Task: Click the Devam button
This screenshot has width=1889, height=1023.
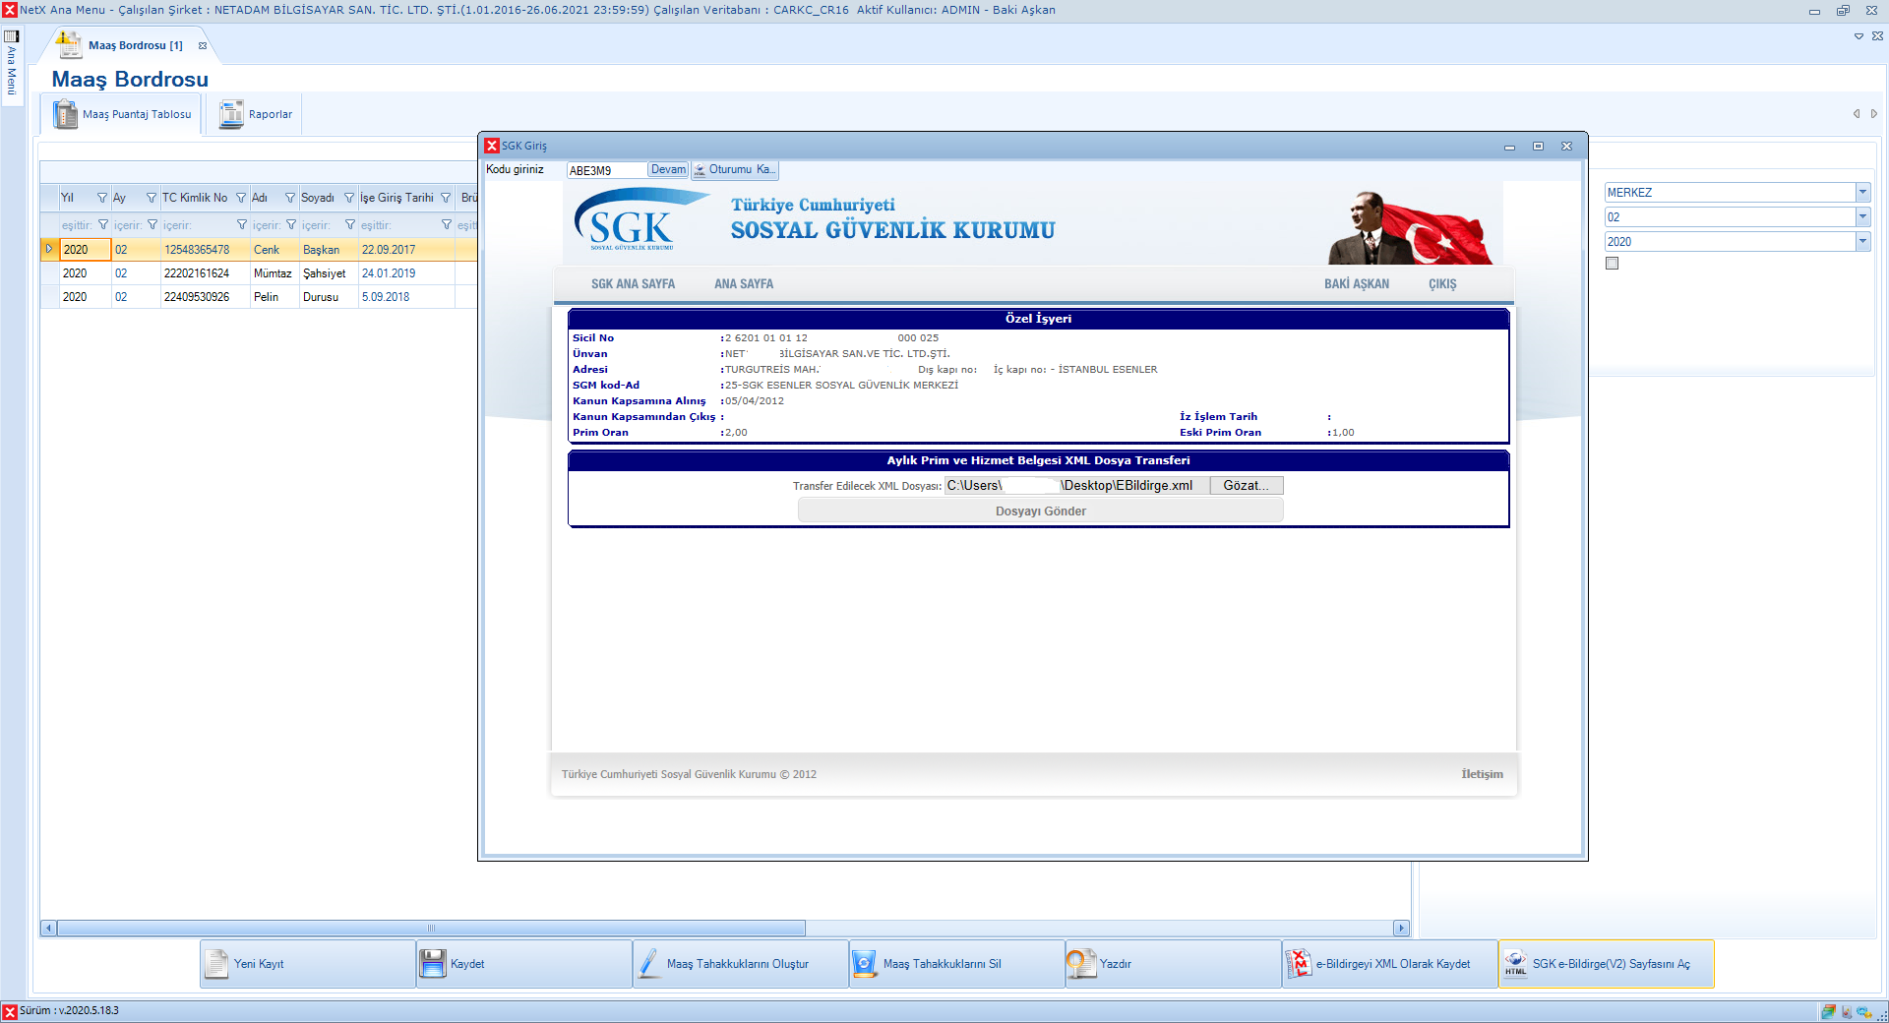Action: [668, 169]
